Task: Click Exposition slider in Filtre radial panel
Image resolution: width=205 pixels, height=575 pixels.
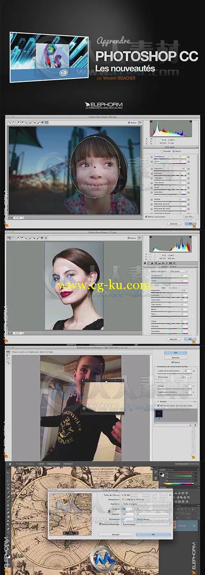Action: [x=170, y=171]
